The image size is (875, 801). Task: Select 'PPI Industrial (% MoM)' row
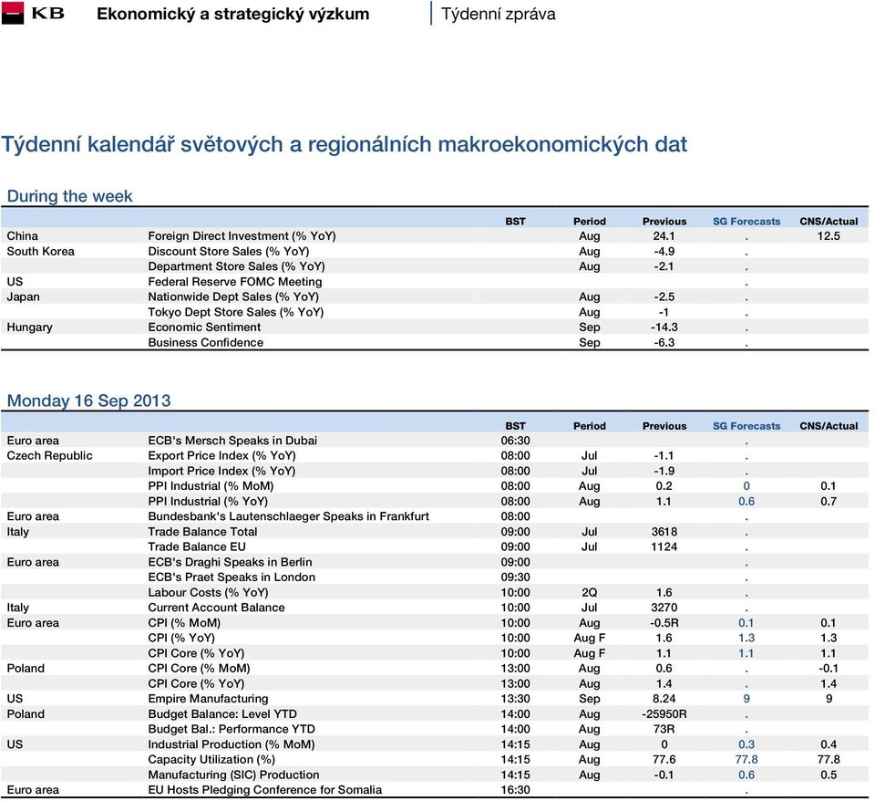[x=435, y=486]
